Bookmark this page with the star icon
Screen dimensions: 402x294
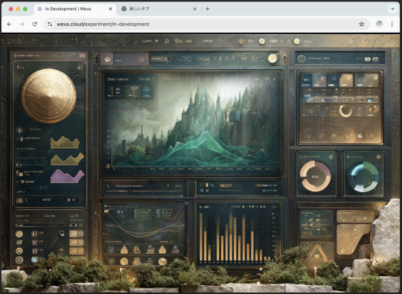click(x=362, y=24)
